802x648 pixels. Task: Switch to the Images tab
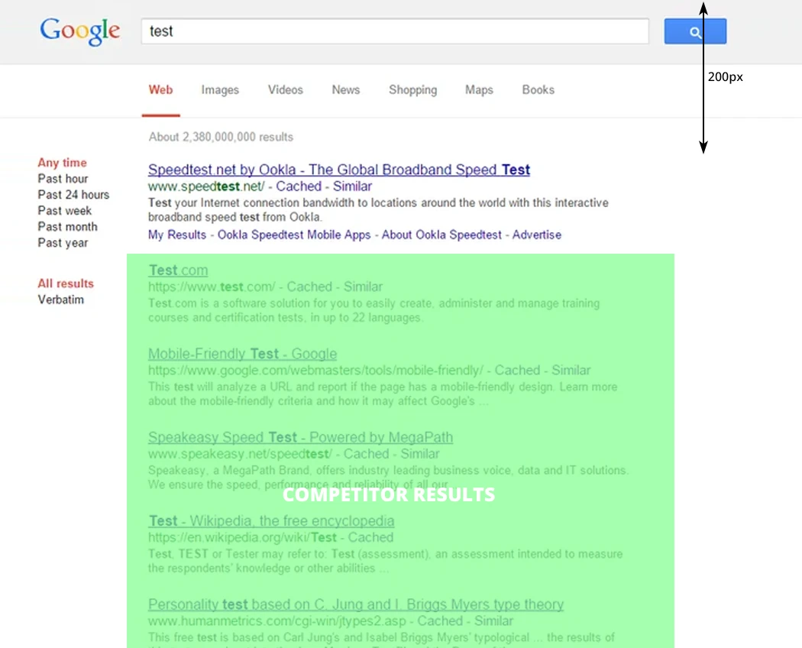point(220,90)
